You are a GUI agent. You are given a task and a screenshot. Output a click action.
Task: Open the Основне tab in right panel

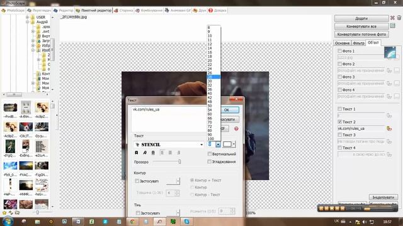(x=343, y=43)
